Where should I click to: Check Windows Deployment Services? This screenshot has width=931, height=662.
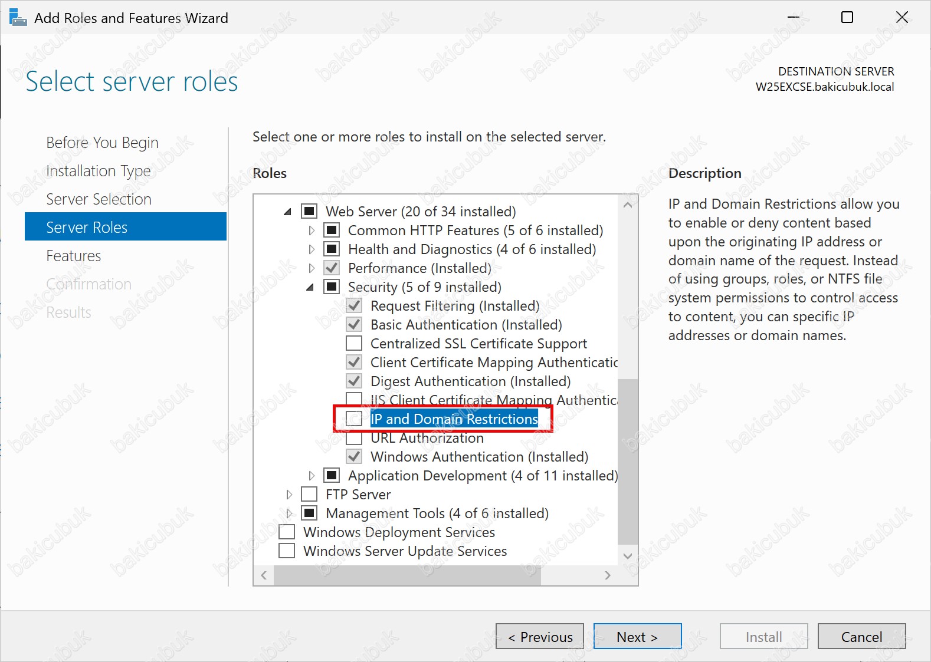pyautogui.click(x=287, y=532)
